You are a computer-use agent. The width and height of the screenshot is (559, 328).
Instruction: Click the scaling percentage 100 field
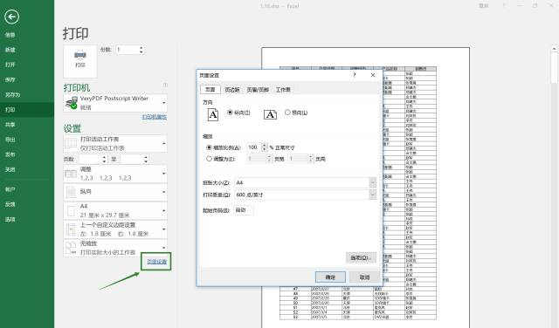point(254,147)
